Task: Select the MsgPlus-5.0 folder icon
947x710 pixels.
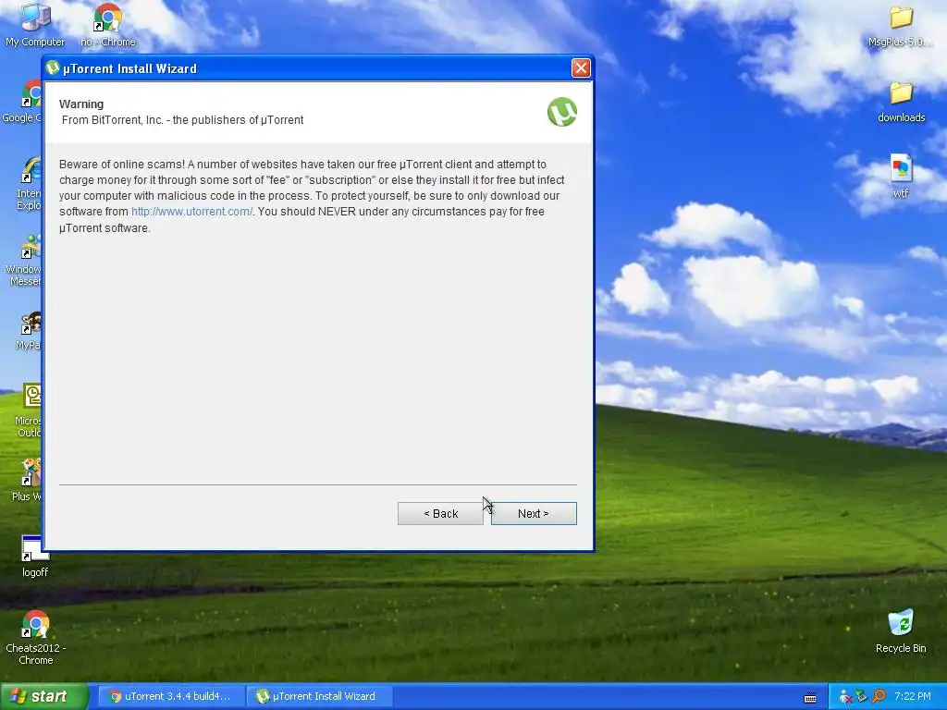Action: click(x=901, y=25)
